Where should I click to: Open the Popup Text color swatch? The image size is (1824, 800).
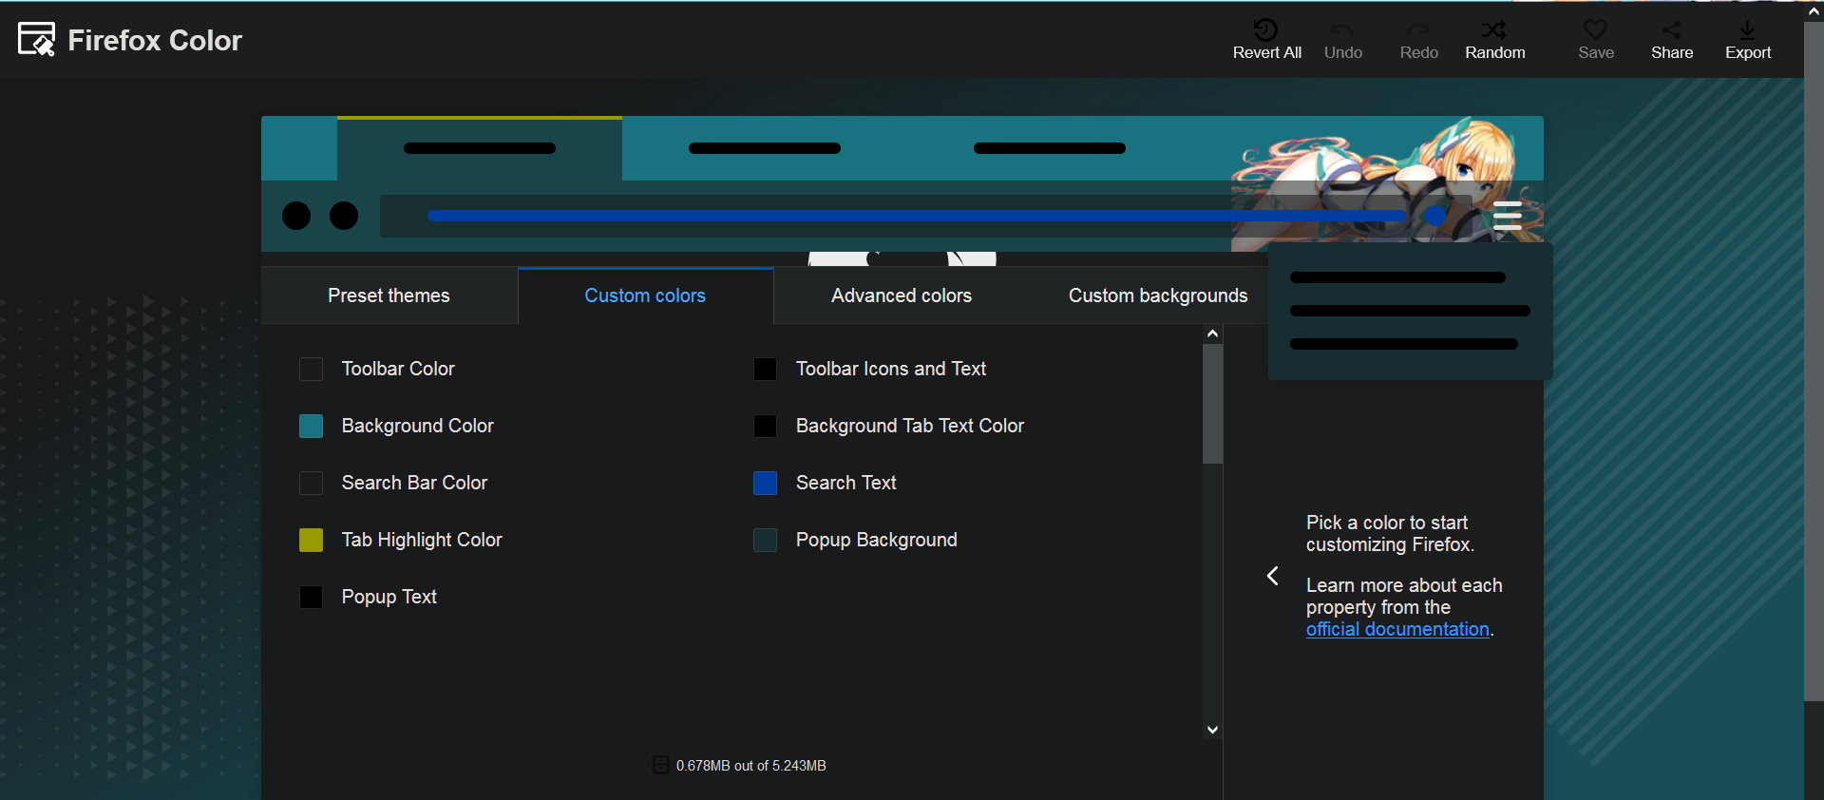[x=311, y=597]
